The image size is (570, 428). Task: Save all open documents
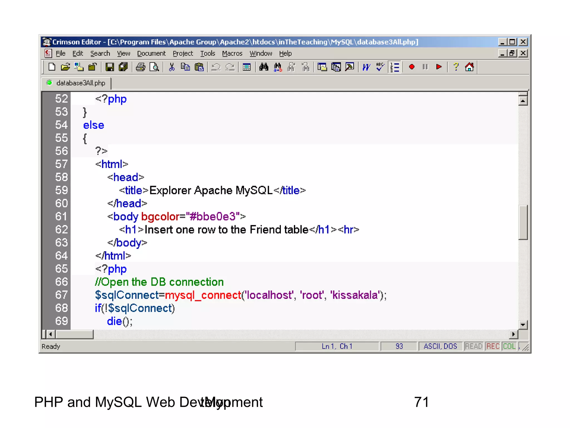123,67
